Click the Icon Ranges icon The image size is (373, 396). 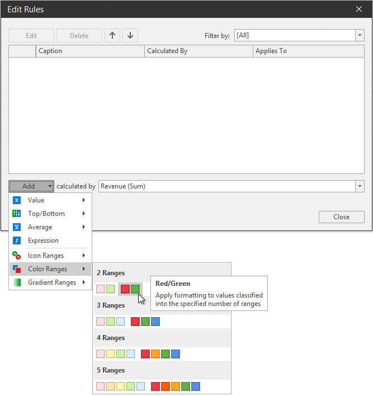click(17, 256)
